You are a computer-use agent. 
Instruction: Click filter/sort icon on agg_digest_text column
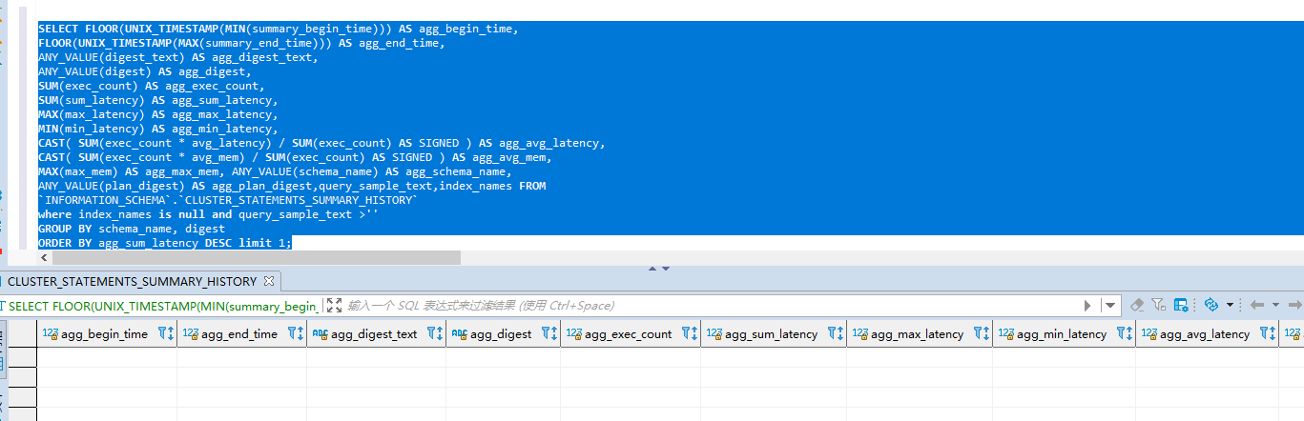(x=433, y=334)
